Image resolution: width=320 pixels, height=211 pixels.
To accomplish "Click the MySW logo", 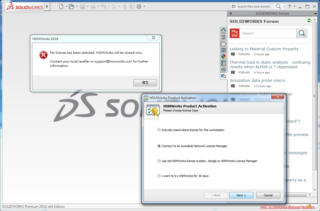I will click(x=234, y=33).
